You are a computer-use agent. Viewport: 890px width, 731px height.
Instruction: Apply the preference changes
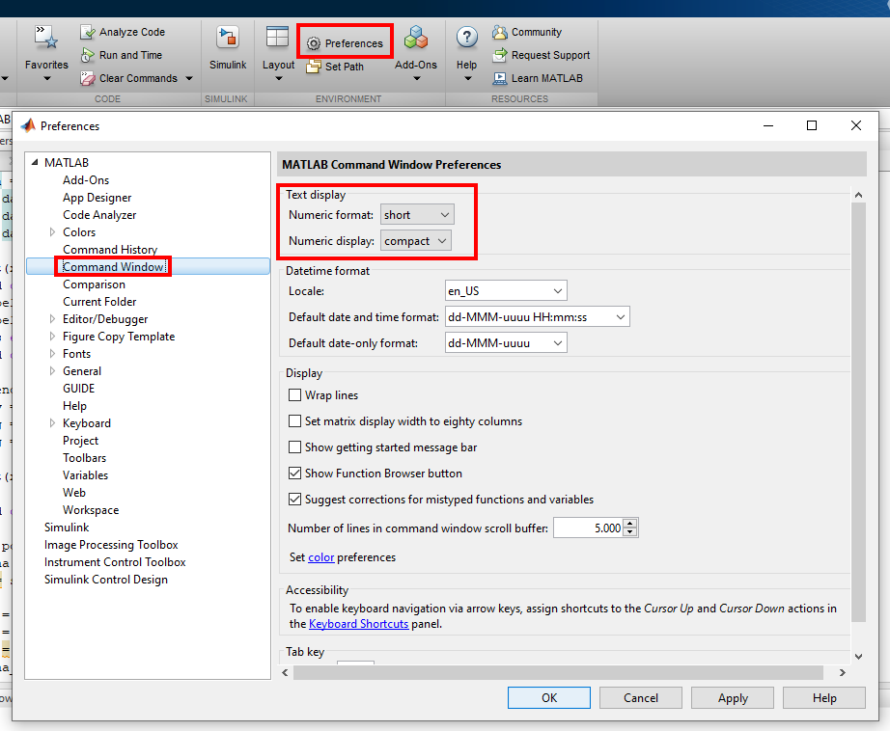click(x=733, y=697)
